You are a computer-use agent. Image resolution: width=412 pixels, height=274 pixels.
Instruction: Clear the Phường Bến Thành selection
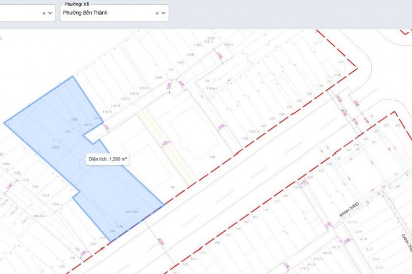[157, 13]
